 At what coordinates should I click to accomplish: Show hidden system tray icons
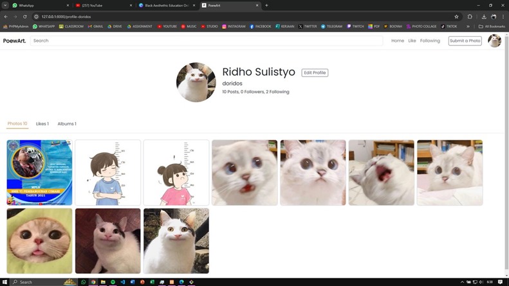462,282
